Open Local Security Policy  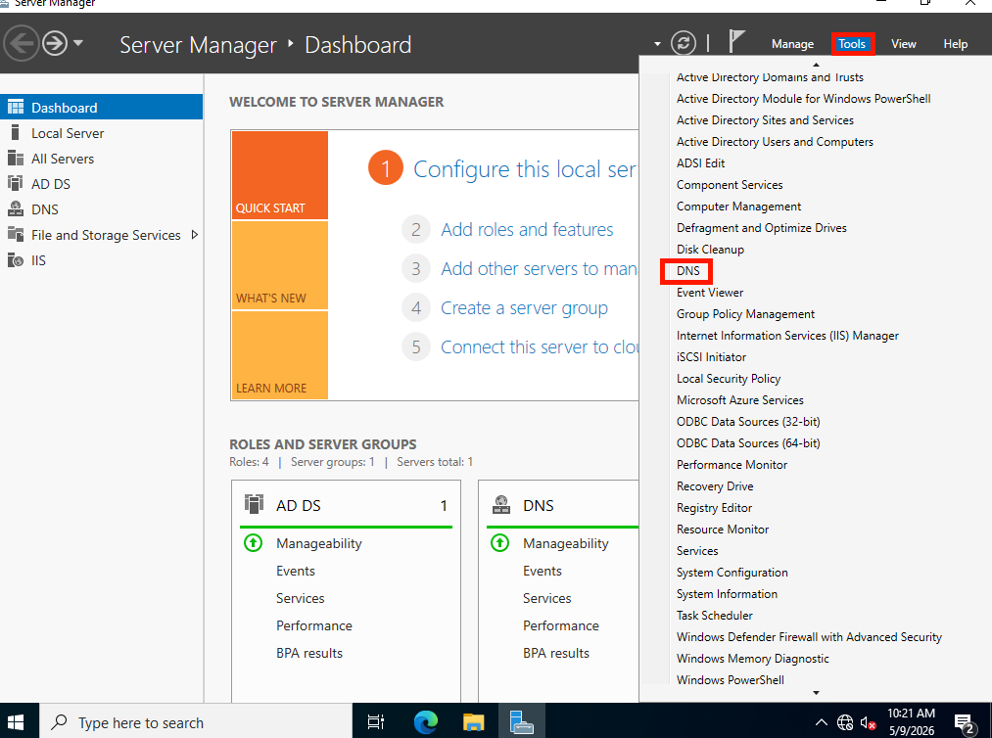[729, 378]
